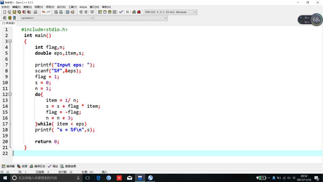Image resolution: width=323 pixels, height=182 pixels.
Task: Click the Close file toolbar icon
Action: tap(24, 12)
